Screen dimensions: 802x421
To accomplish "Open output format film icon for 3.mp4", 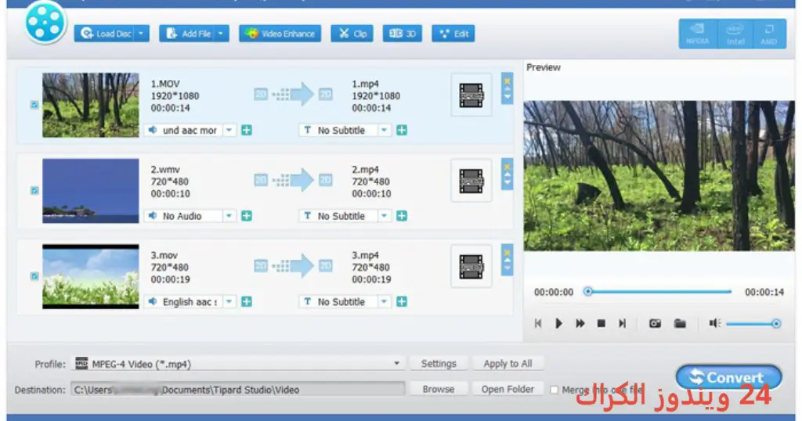I will click(471, 267).
